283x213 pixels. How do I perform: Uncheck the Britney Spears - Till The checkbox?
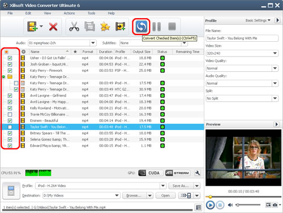[x=10, y=133]
